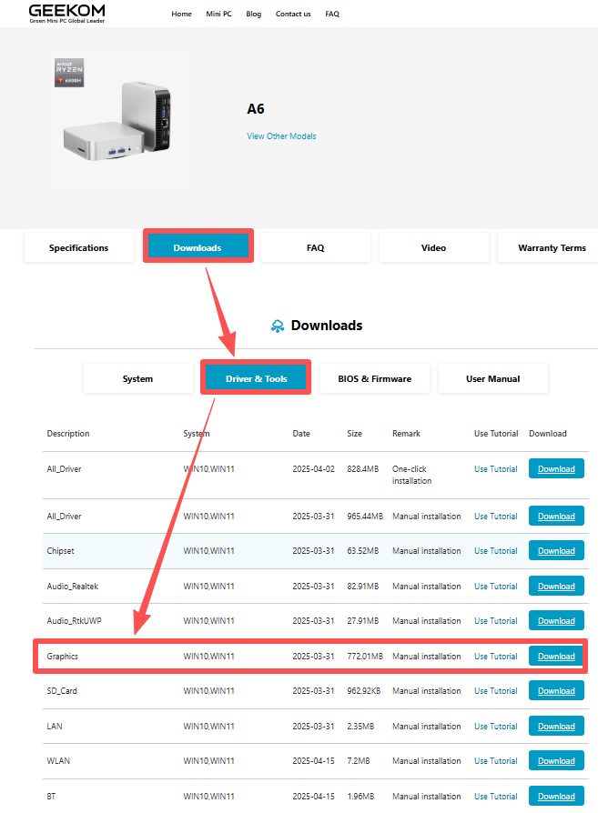Viewport: 598px width, 813px height.
Task: Open the Home menu item
Action: click(181, 14)
